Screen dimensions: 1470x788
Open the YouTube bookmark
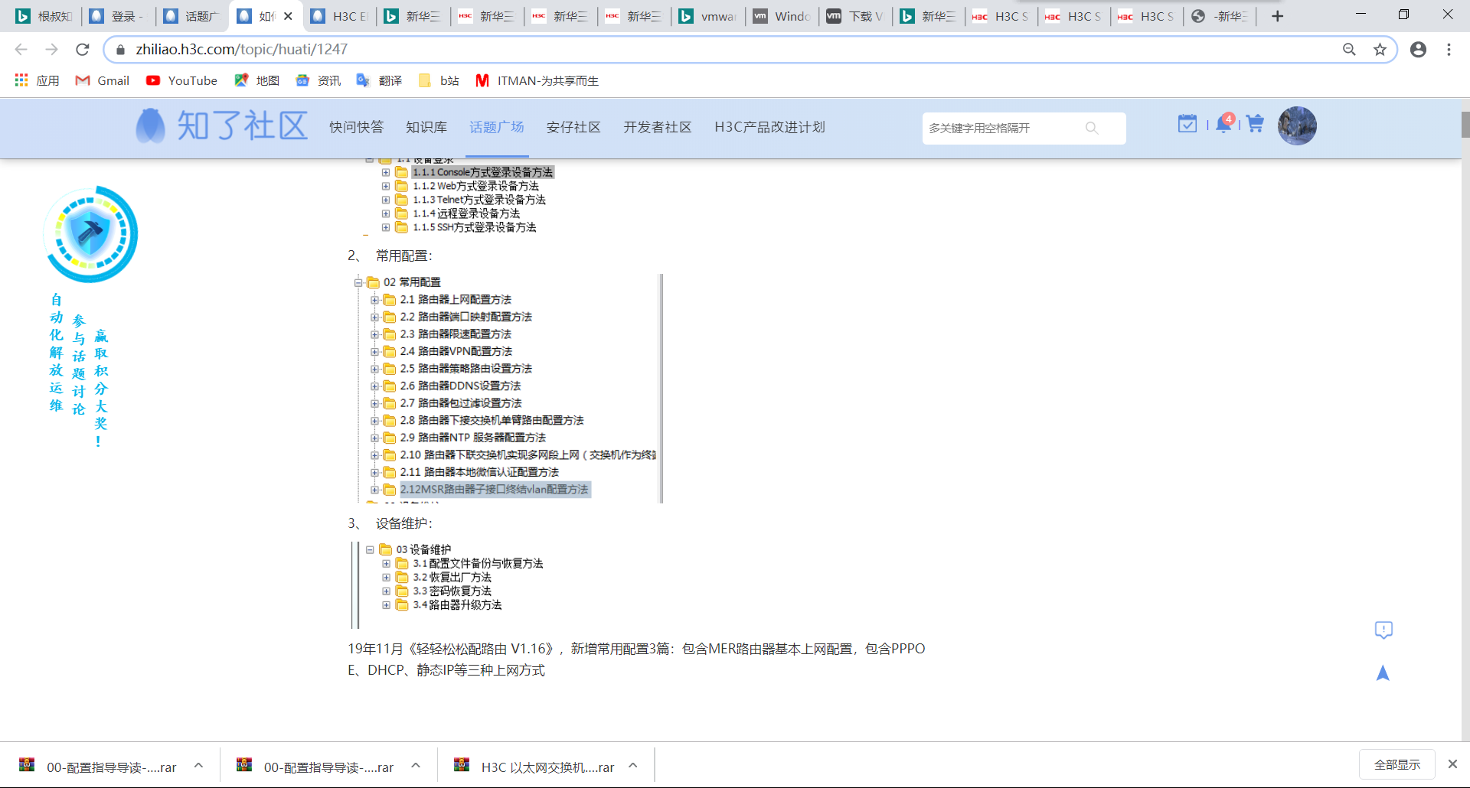pyautogui.click(x=181, y=80)
